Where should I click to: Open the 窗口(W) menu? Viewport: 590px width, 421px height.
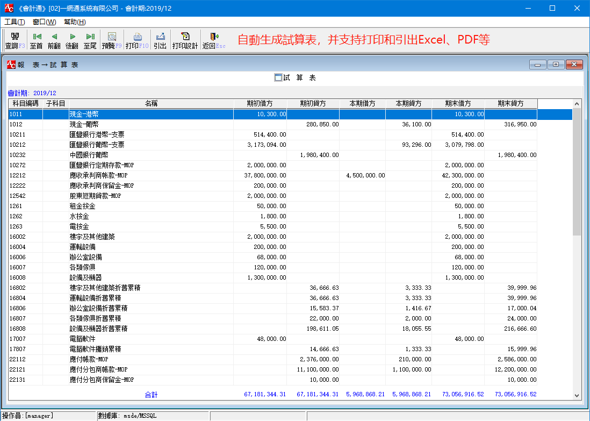coord(44,22)
